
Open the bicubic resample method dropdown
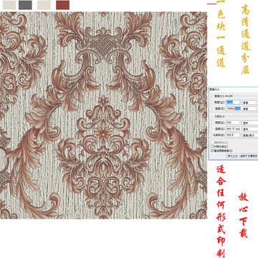pyautogui.click(x=242, y=156)
